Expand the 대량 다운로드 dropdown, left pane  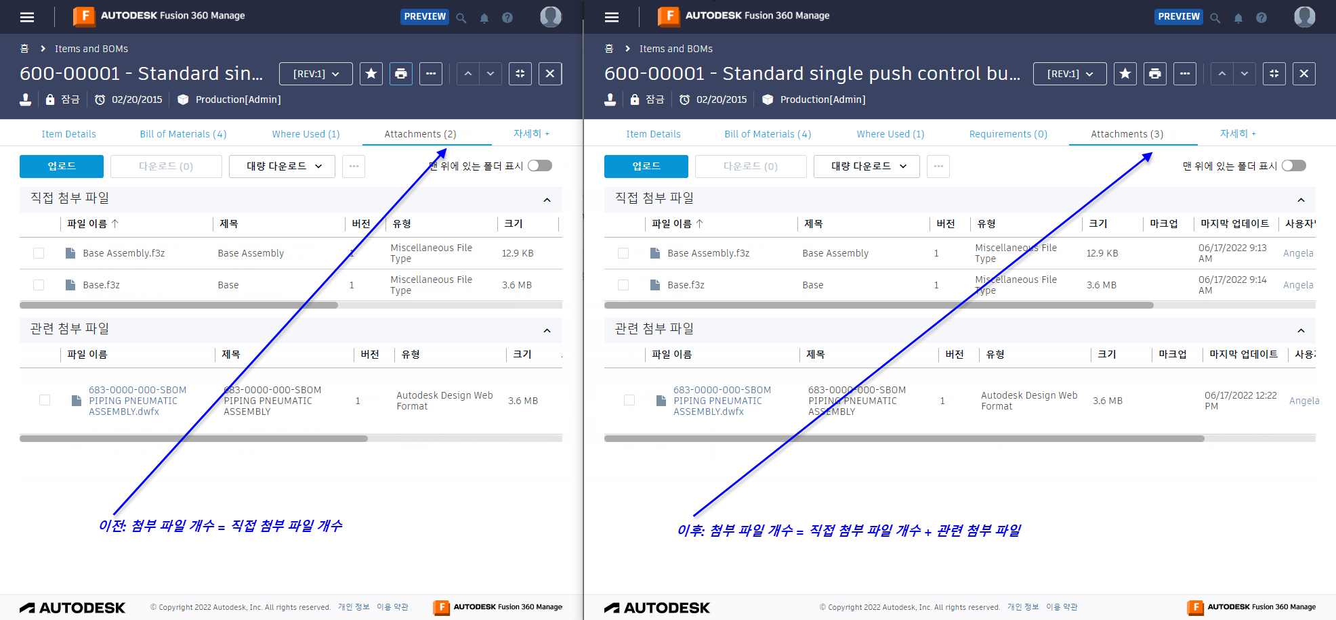282,167
